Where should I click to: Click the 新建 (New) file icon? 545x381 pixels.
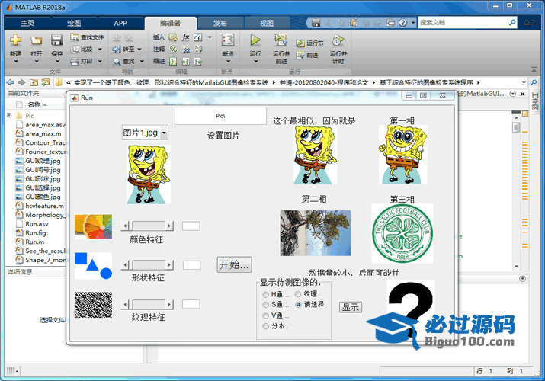pyautogui.click(x=15, y=40)
